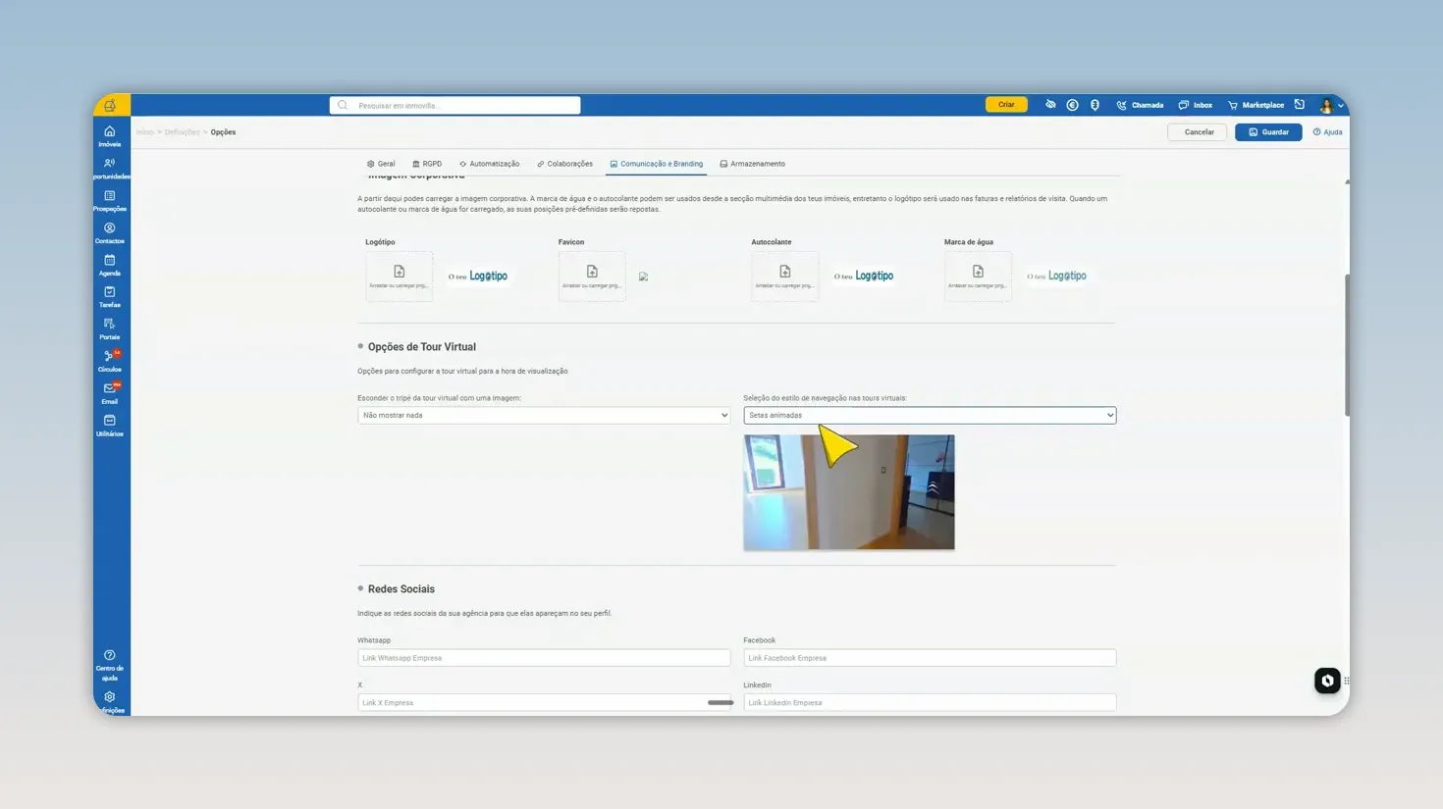The height and width of the screenshot is (809, 1443).
Task: Switch to the Geral tab
Action: coord(381,164)
